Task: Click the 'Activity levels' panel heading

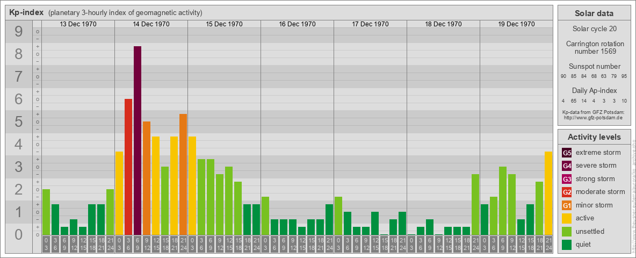Action: pos(594,137)
